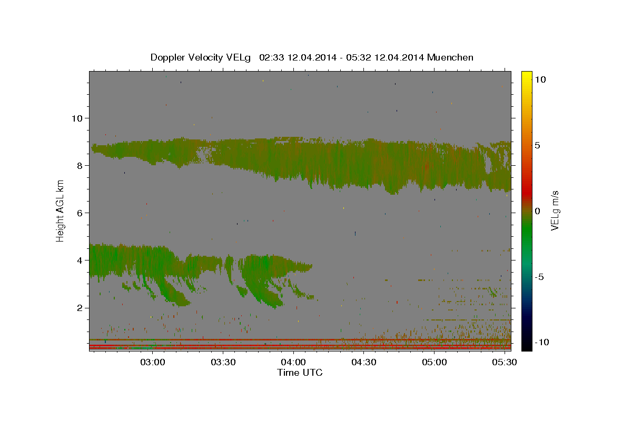The height and width of the screenshot is (421, 632).
Task: Click the colorbar tick label -10
Action: point(542,343)
